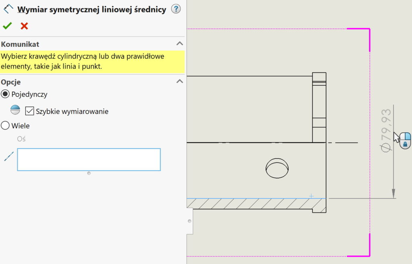
Task: Cancel the command with the red X
Action: (x=23, y=26)
